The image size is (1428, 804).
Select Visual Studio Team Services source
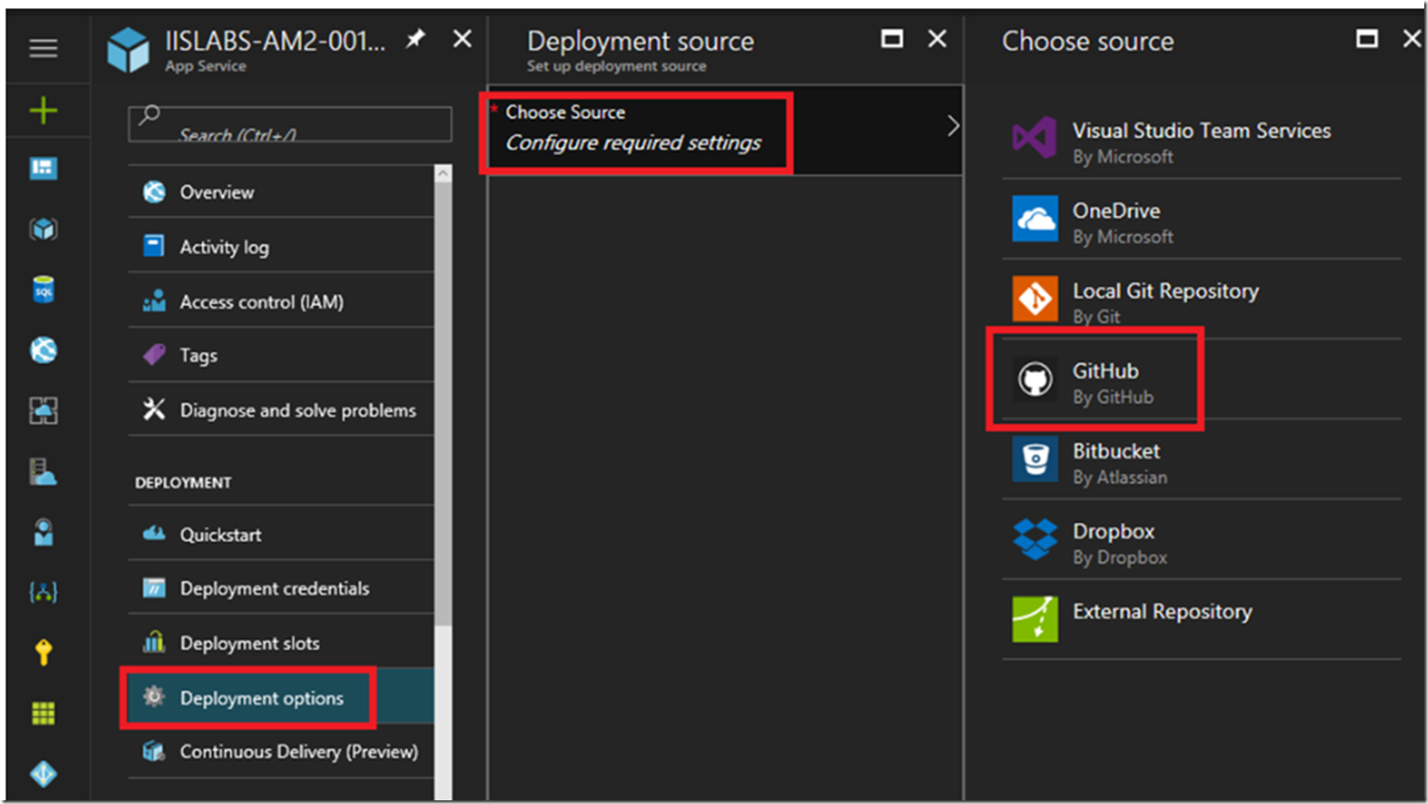pos(1201,139)
